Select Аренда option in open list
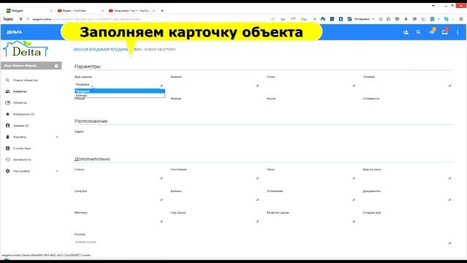The height and width of the screenshot is (263, 467). point(120,96)
